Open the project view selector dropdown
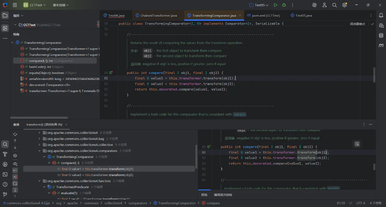Screen dimensions: 386x207 pyautogui.click(x=18, y=15)
